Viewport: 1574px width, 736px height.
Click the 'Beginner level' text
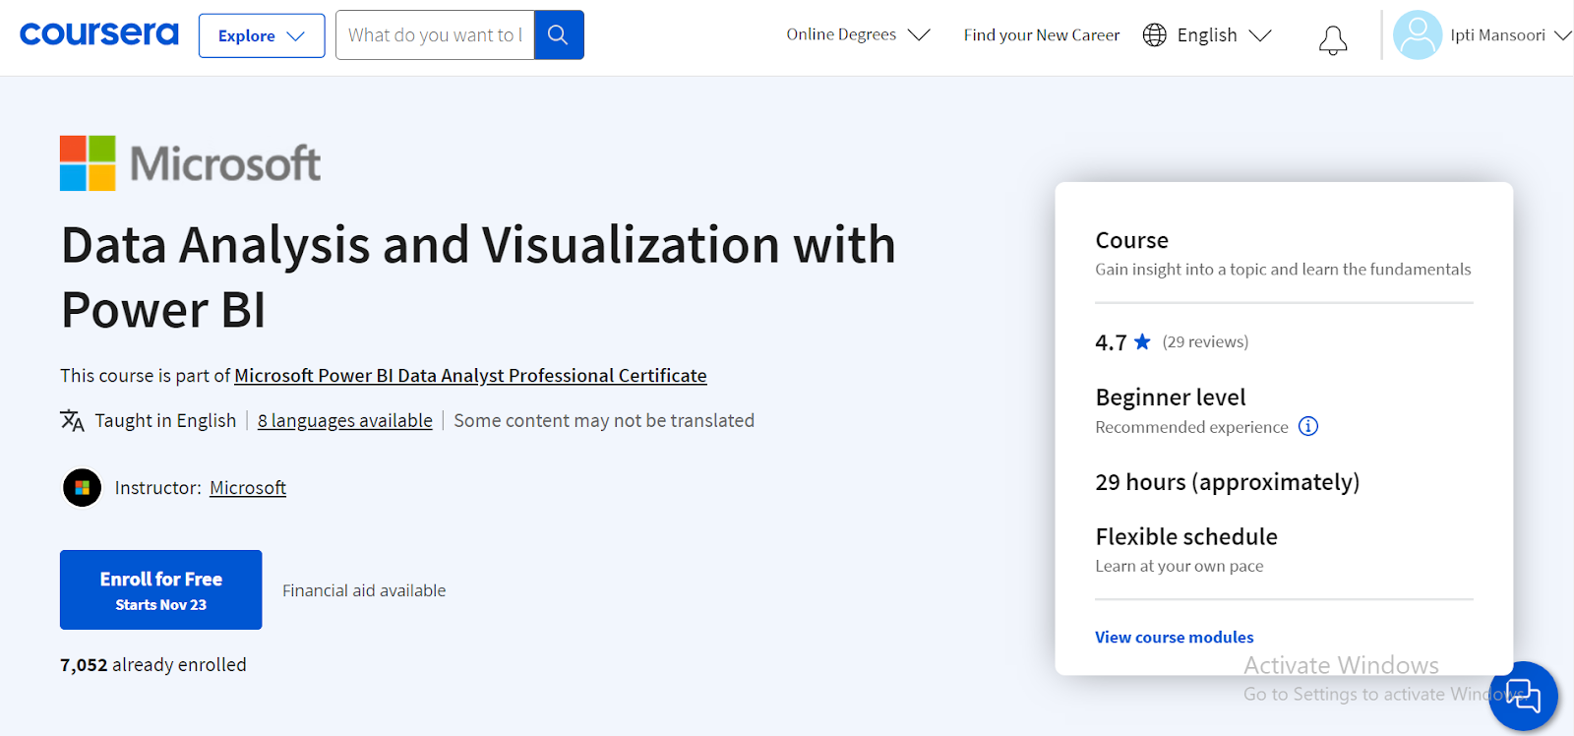coord(1171,398)
